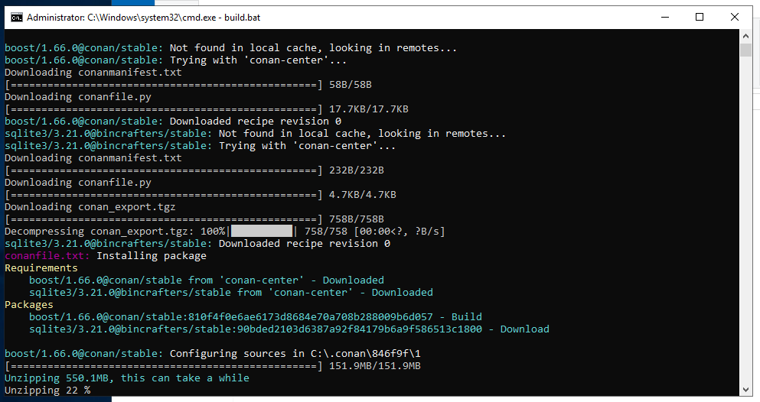Click the scrollbar up arrow
Image resolution: width=760 pixels, height=402 pixels.
click(745, 36)
